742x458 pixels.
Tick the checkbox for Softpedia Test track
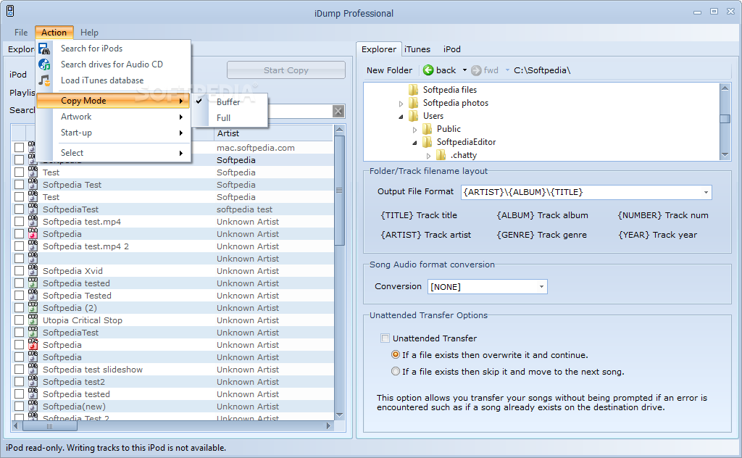pos(19,185)
